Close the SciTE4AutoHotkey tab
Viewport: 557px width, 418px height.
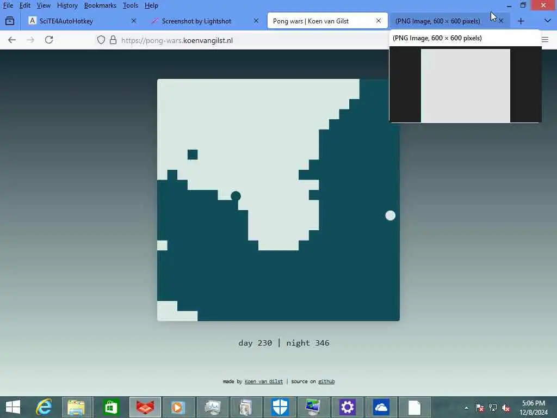134,21
